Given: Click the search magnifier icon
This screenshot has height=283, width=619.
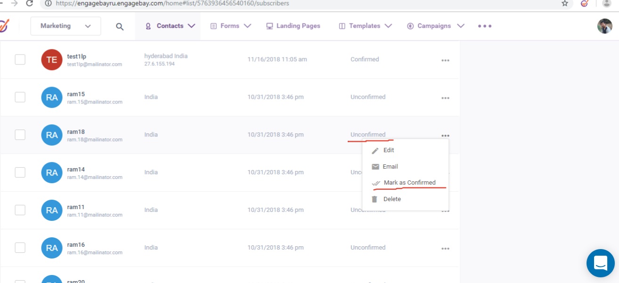Looking at the screenshot, I should (120, 27).
